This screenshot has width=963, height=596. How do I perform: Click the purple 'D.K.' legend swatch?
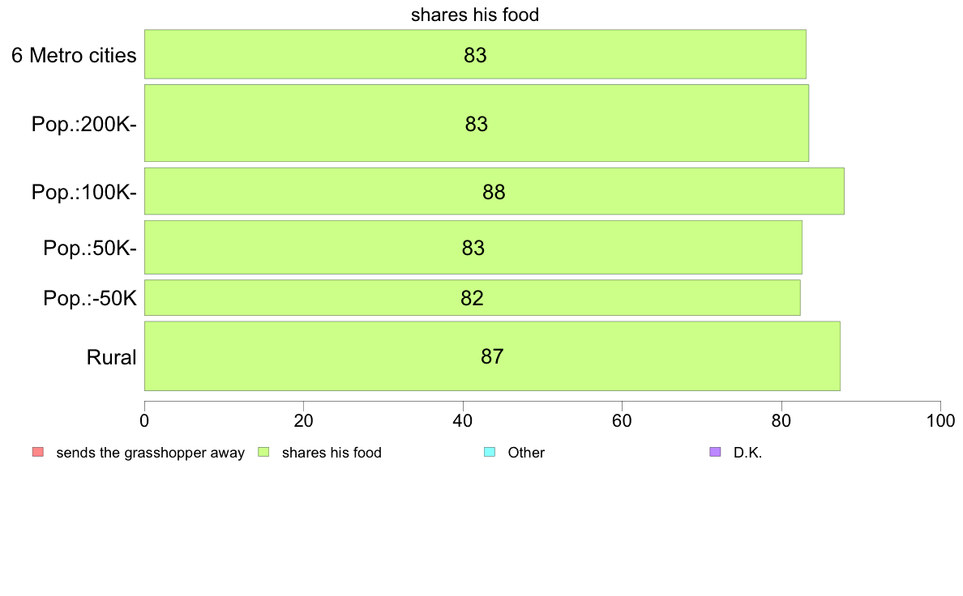715,453
